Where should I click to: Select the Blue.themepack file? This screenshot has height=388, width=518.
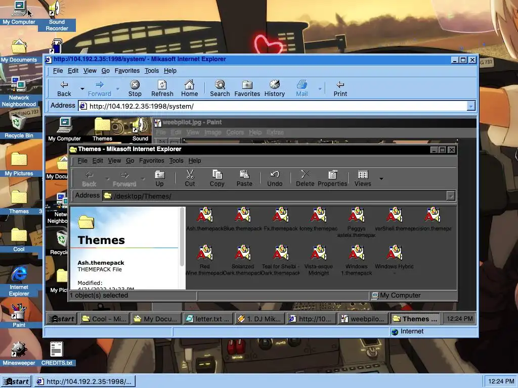242,219
